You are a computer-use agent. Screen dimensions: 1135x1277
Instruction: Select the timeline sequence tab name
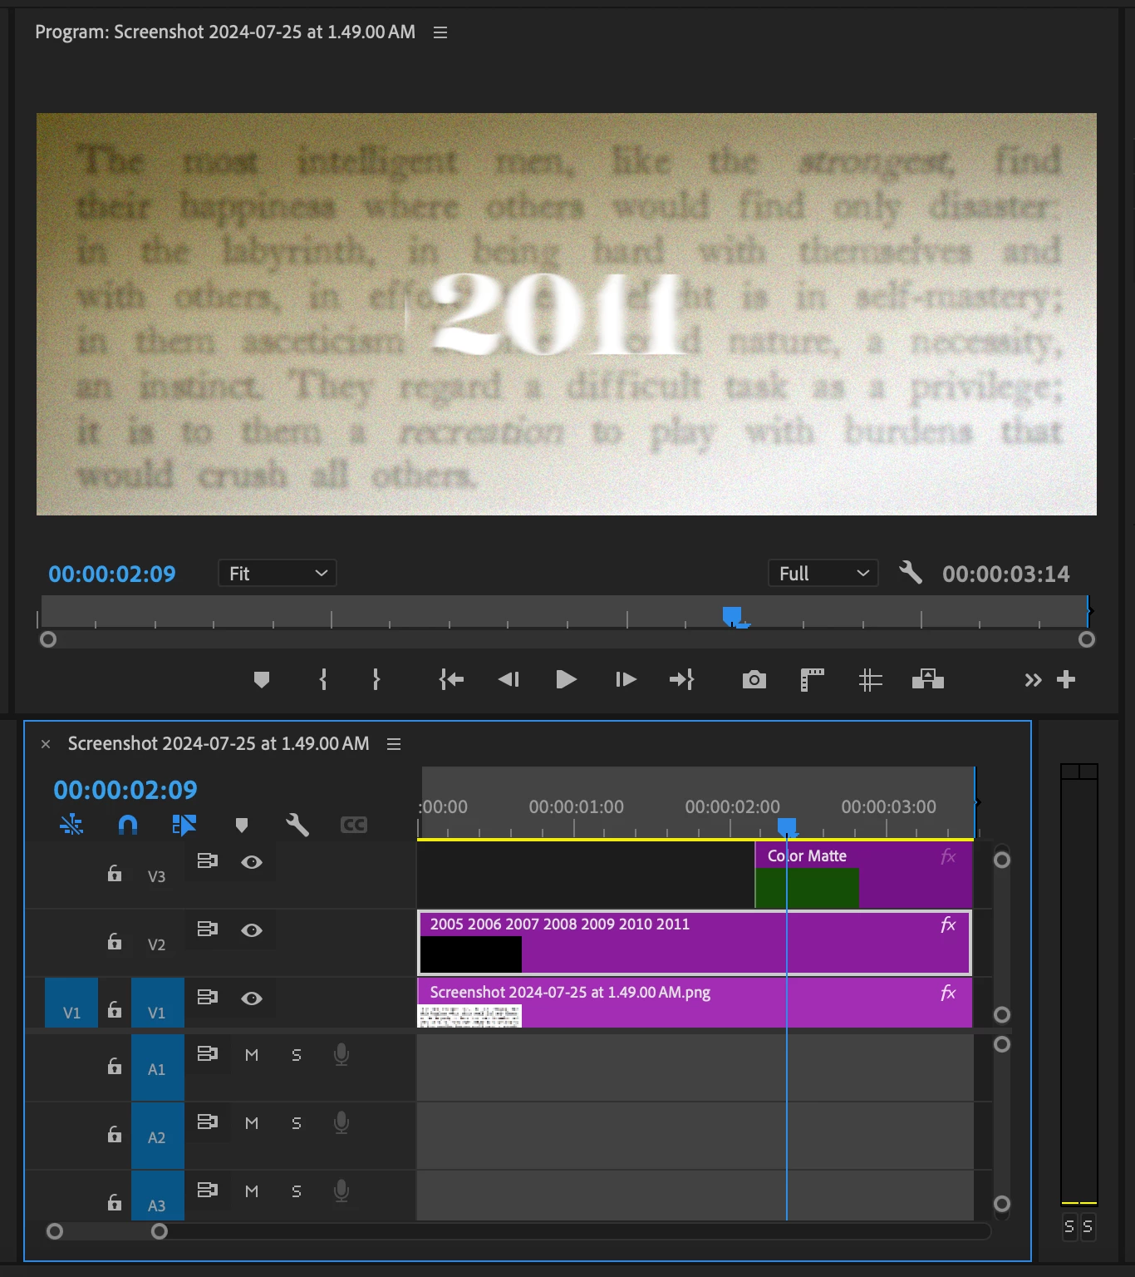(219, 743)
